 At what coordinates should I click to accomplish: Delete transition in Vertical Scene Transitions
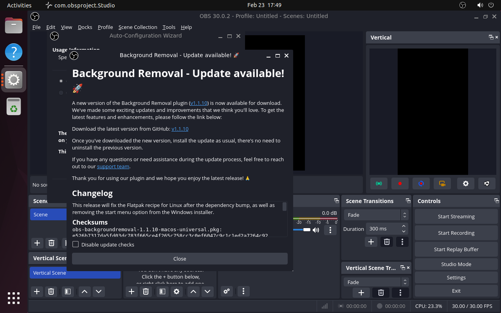click(381, 293)
